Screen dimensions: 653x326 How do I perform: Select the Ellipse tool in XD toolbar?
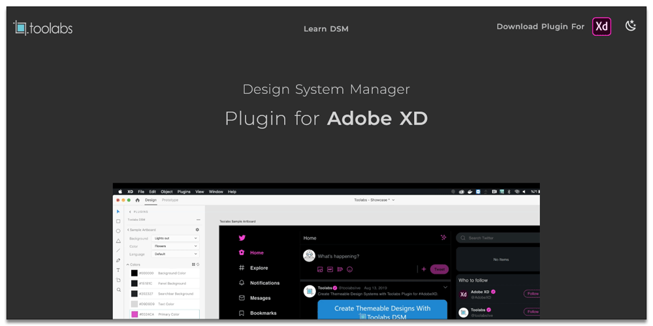(x=118, y=231)
